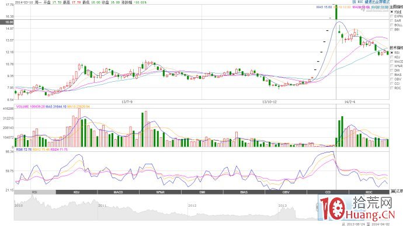Screen dimensions: 403x226
Task: Click the 13/10-12 date label on price axis
Action: (269, 102)
